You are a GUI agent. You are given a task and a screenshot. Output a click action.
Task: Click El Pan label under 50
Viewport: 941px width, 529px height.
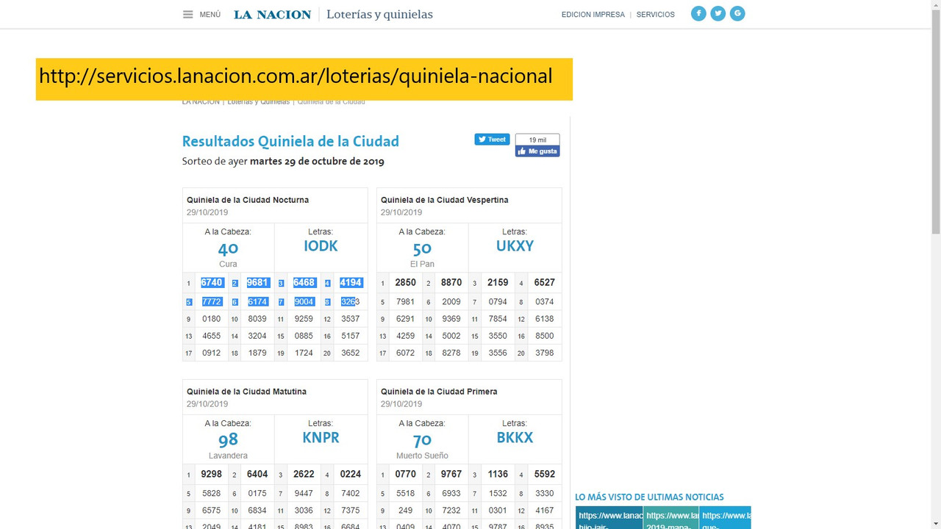pyautogui.click(x=422, y=264)
